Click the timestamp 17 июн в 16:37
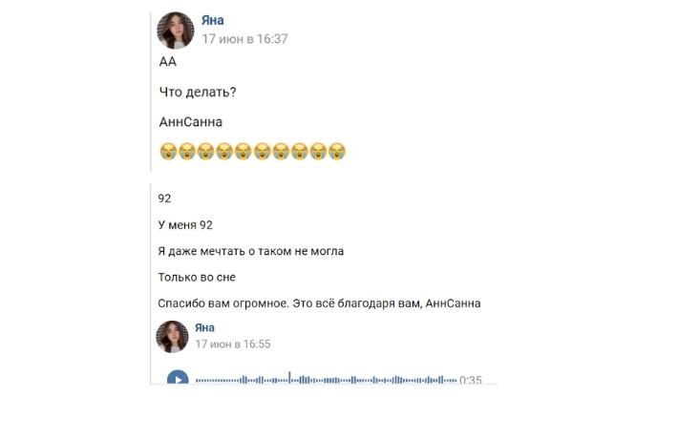 pos(244,39)
